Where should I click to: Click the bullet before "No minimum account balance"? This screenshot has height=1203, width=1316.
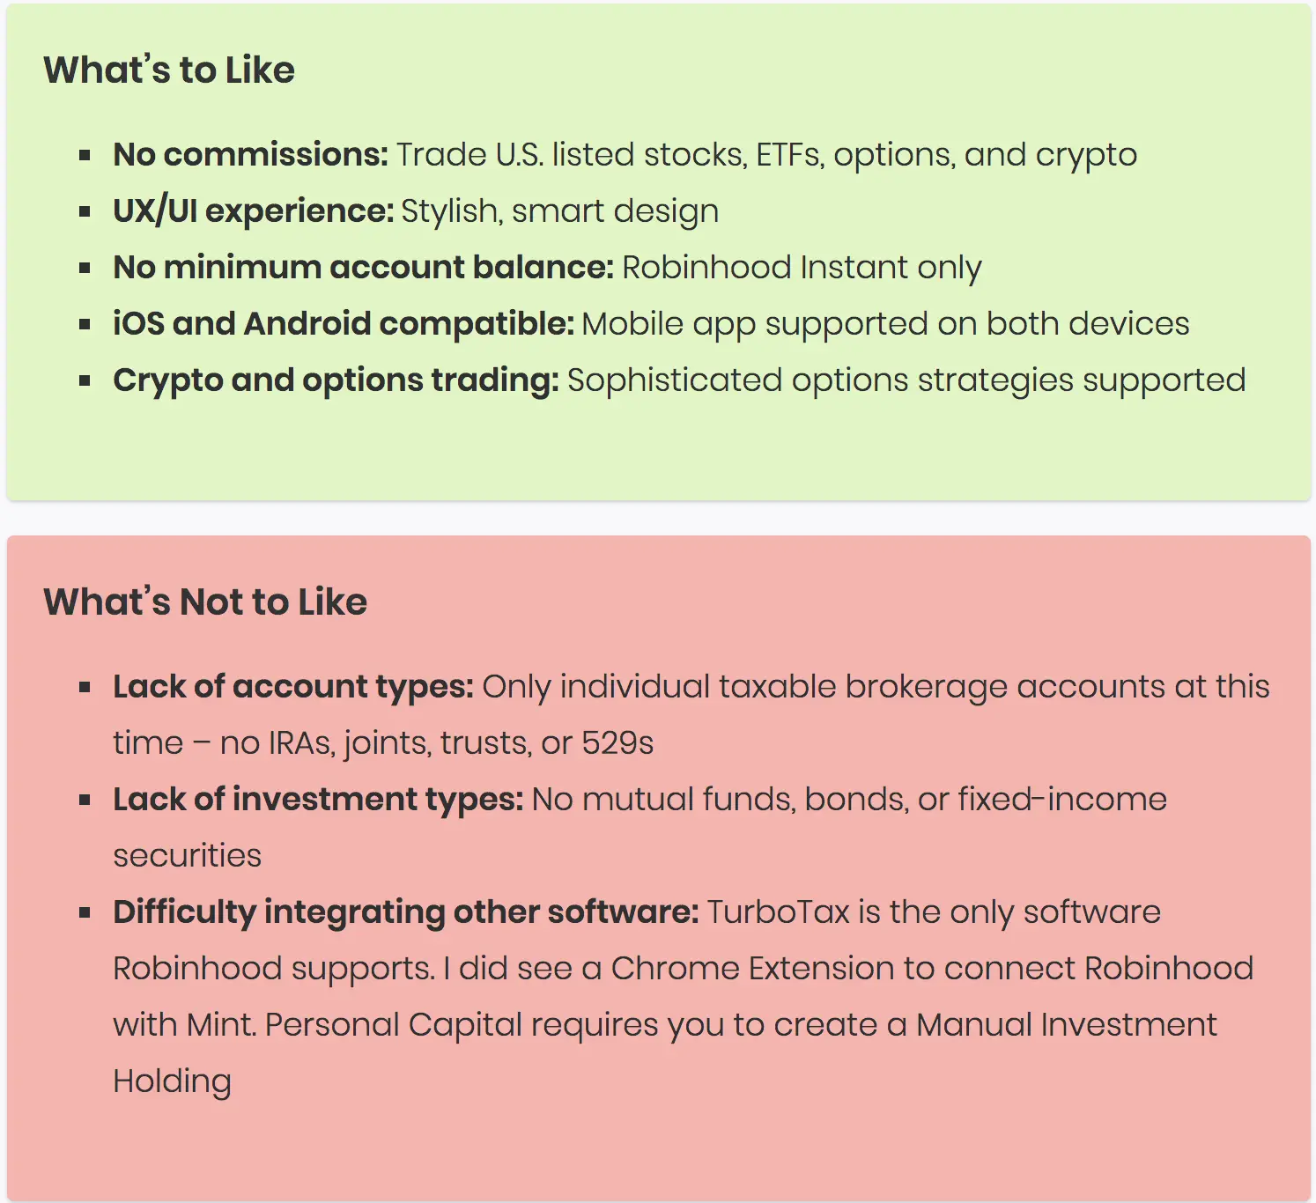click(85, 269)
